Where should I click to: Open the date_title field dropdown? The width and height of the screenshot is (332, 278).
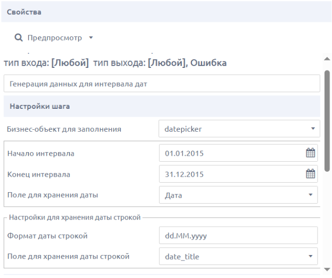238,256
